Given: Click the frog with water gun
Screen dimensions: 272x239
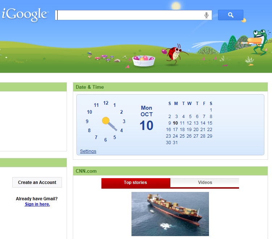Looking at the screenshot, I should pyautogui.click(x=257, y=42).
